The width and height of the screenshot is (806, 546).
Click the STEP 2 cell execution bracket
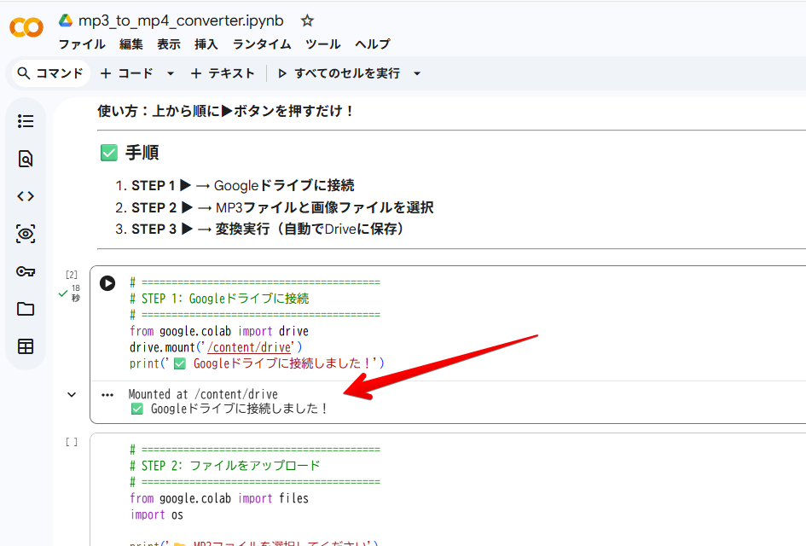[x=72, y=442]
